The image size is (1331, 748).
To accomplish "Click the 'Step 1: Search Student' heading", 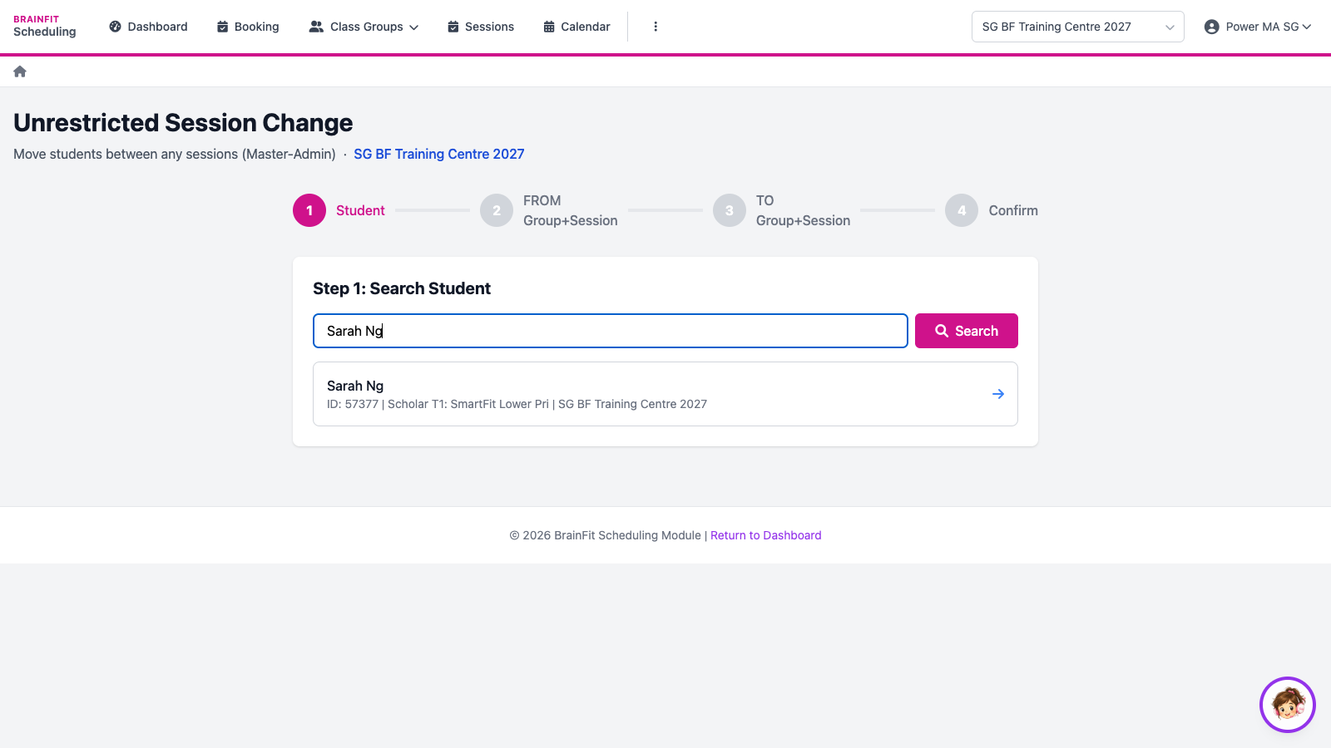I will 402,288.
